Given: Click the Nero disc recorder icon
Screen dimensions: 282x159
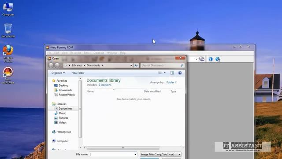Looking at the screenshot, I should (202, 59).
